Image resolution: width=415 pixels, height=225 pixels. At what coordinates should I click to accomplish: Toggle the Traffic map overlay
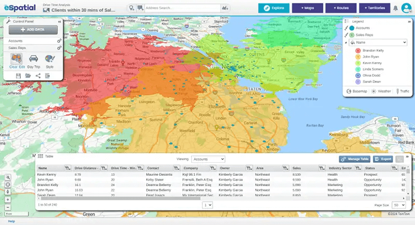pyautogui.click(x=403, y=91)
